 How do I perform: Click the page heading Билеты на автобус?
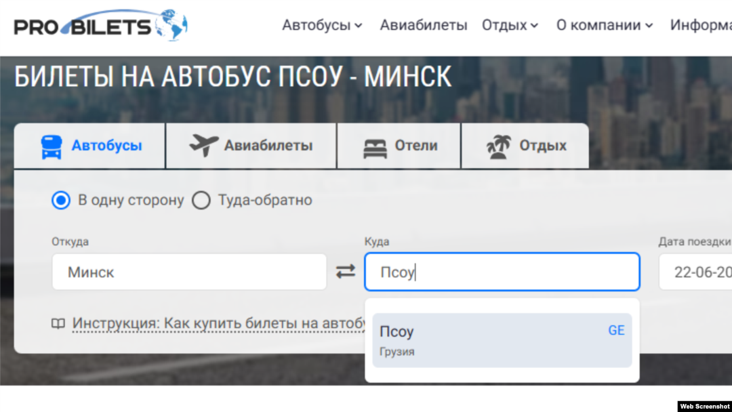pyautogui.click(x=233, y=76)
